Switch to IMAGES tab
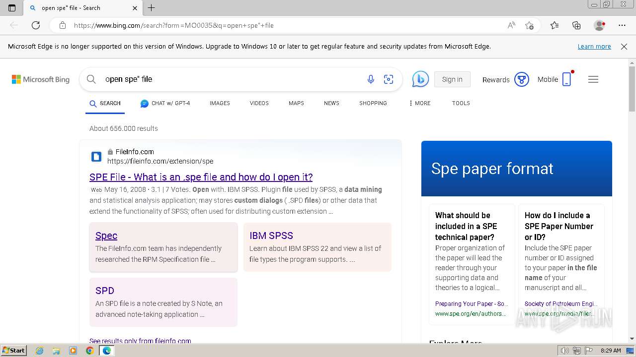 (220, 103)
